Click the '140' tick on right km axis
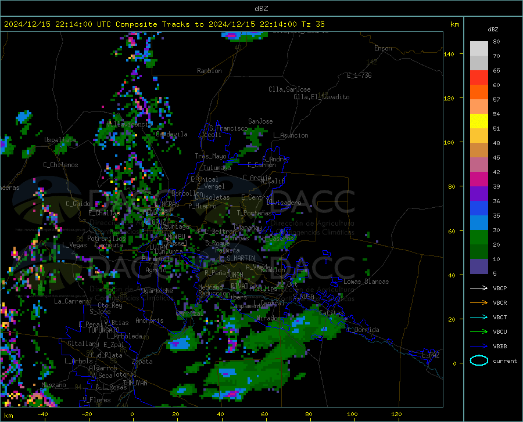 pos(449,55)
